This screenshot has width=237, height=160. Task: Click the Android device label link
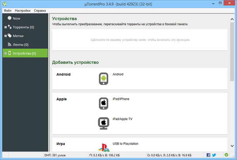pos(118,74)
